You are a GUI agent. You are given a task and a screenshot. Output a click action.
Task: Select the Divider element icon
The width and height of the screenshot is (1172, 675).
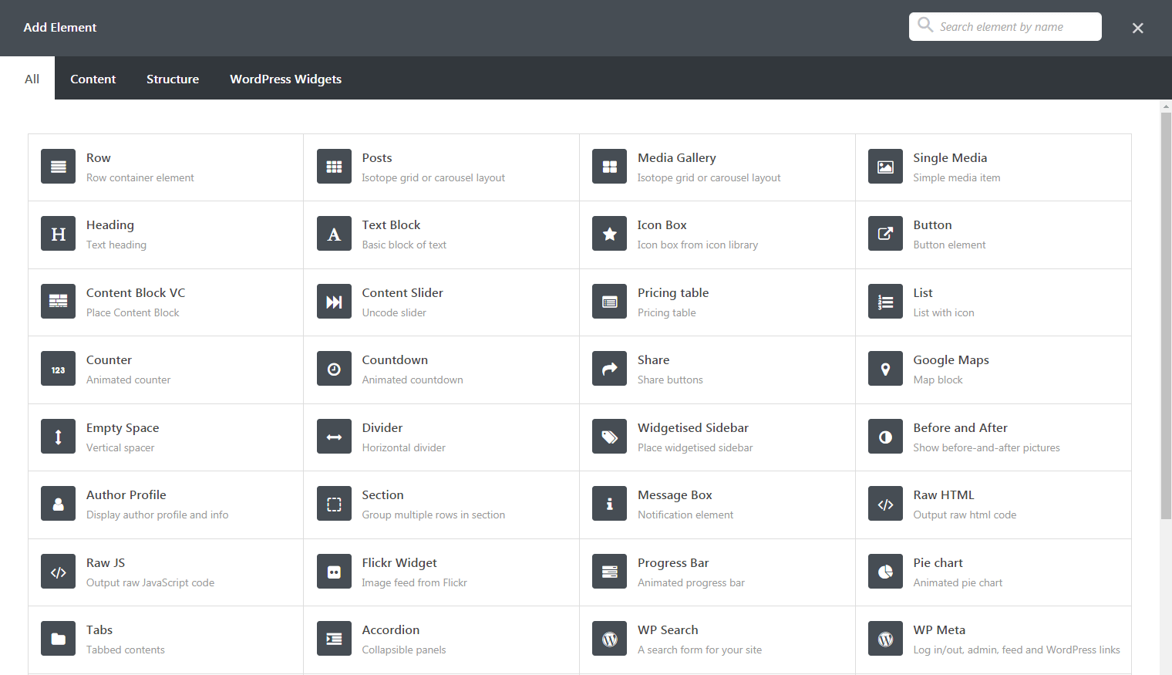[334, 436]
